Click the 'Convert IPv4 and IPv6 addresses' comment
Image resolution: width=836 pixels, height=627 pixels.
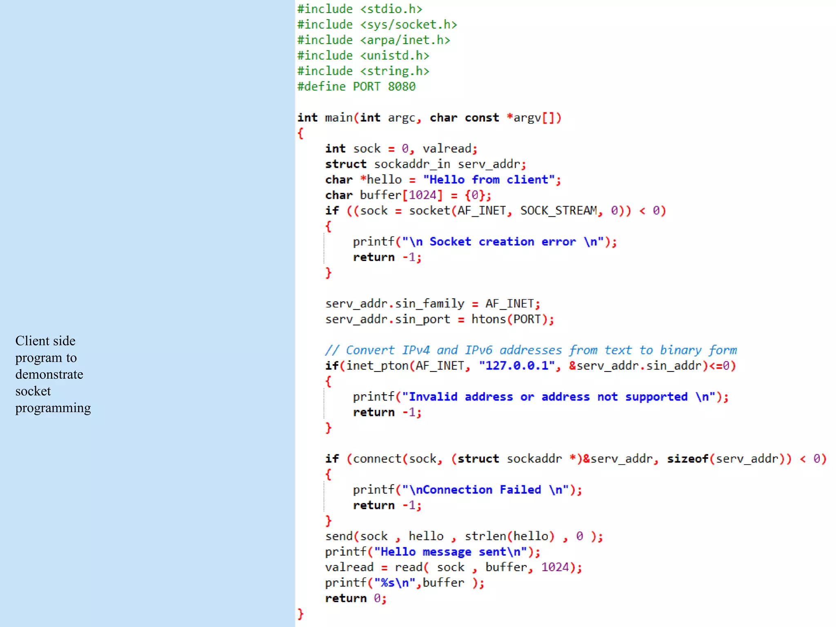(531, 350)
